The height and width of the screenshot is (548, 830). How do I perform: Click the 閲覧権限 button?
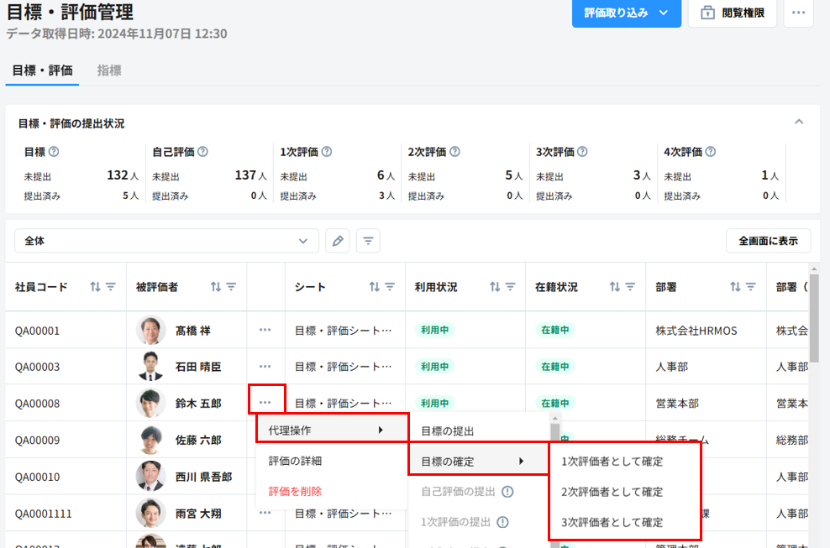[x=732, y=13]
